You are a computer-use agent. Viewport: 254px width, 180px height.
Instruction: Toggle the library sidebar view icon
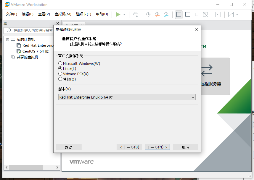click(x=179, y=14)
